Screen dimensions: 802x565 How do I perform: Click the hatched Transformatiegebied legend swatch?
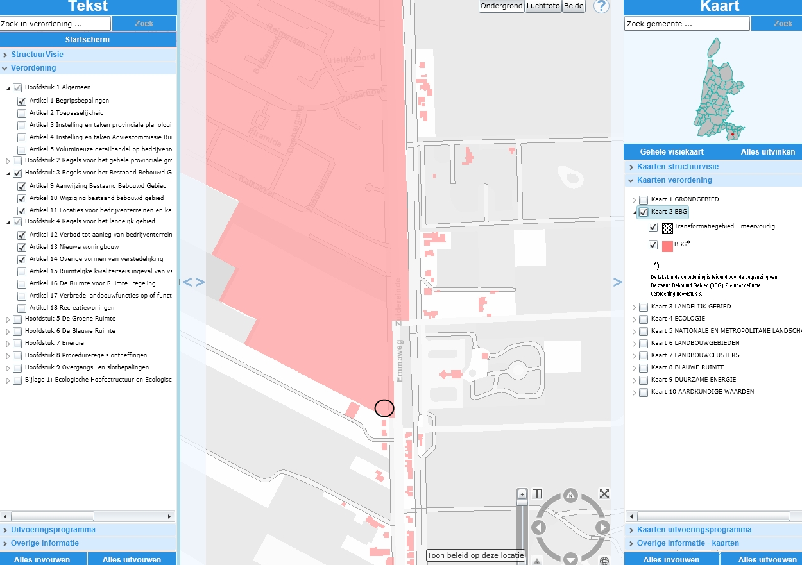[667, 228]
